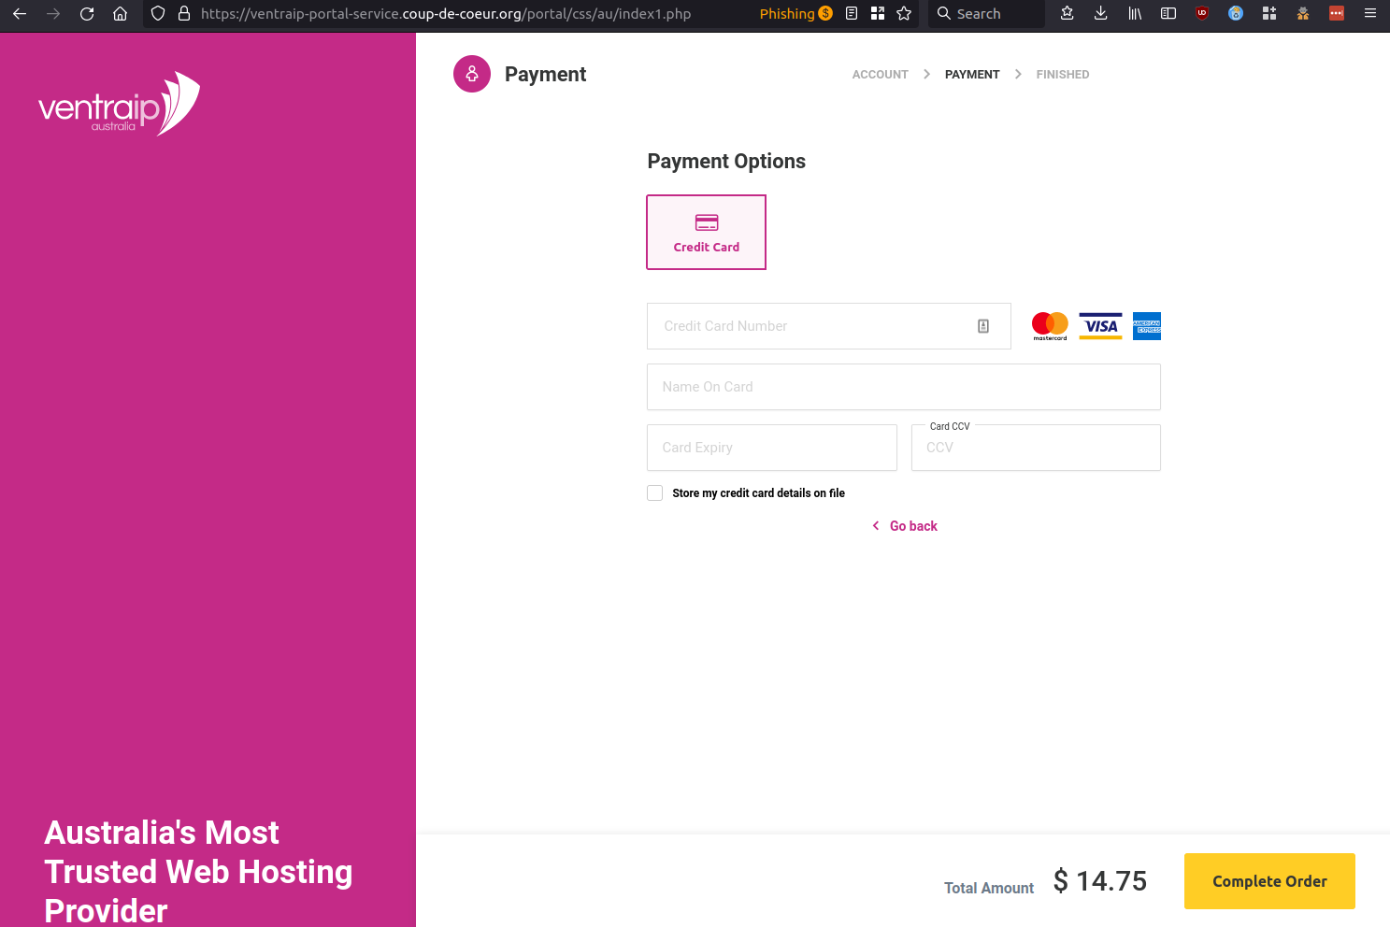Open the Downloads panel
The height and width of the screenshot is (927, 1390).
point(1100,13)
